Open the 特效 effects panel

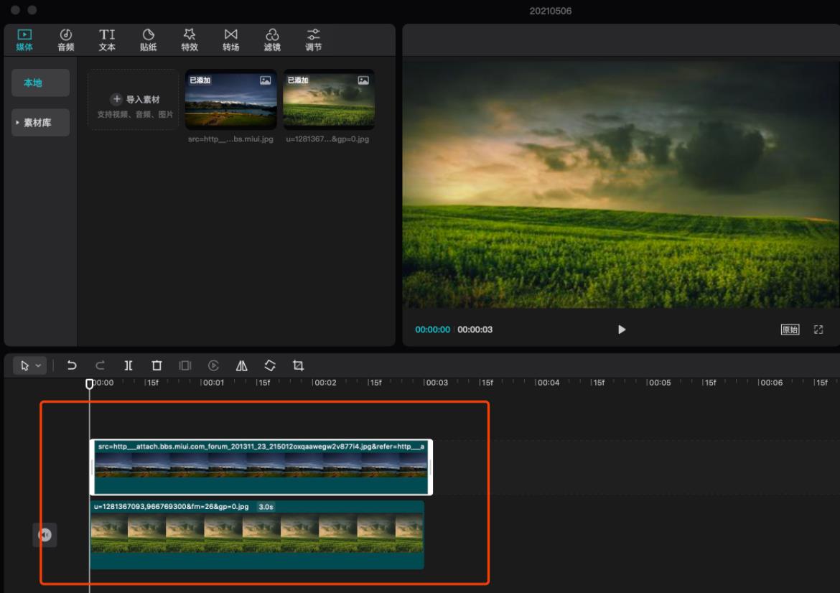[190, 40]
